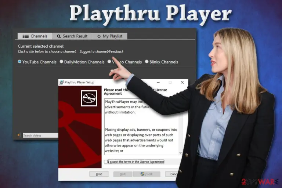Close the Playthru Player Setup window
Viewport: 282px width, 188px height.
[x=182, y=82]
